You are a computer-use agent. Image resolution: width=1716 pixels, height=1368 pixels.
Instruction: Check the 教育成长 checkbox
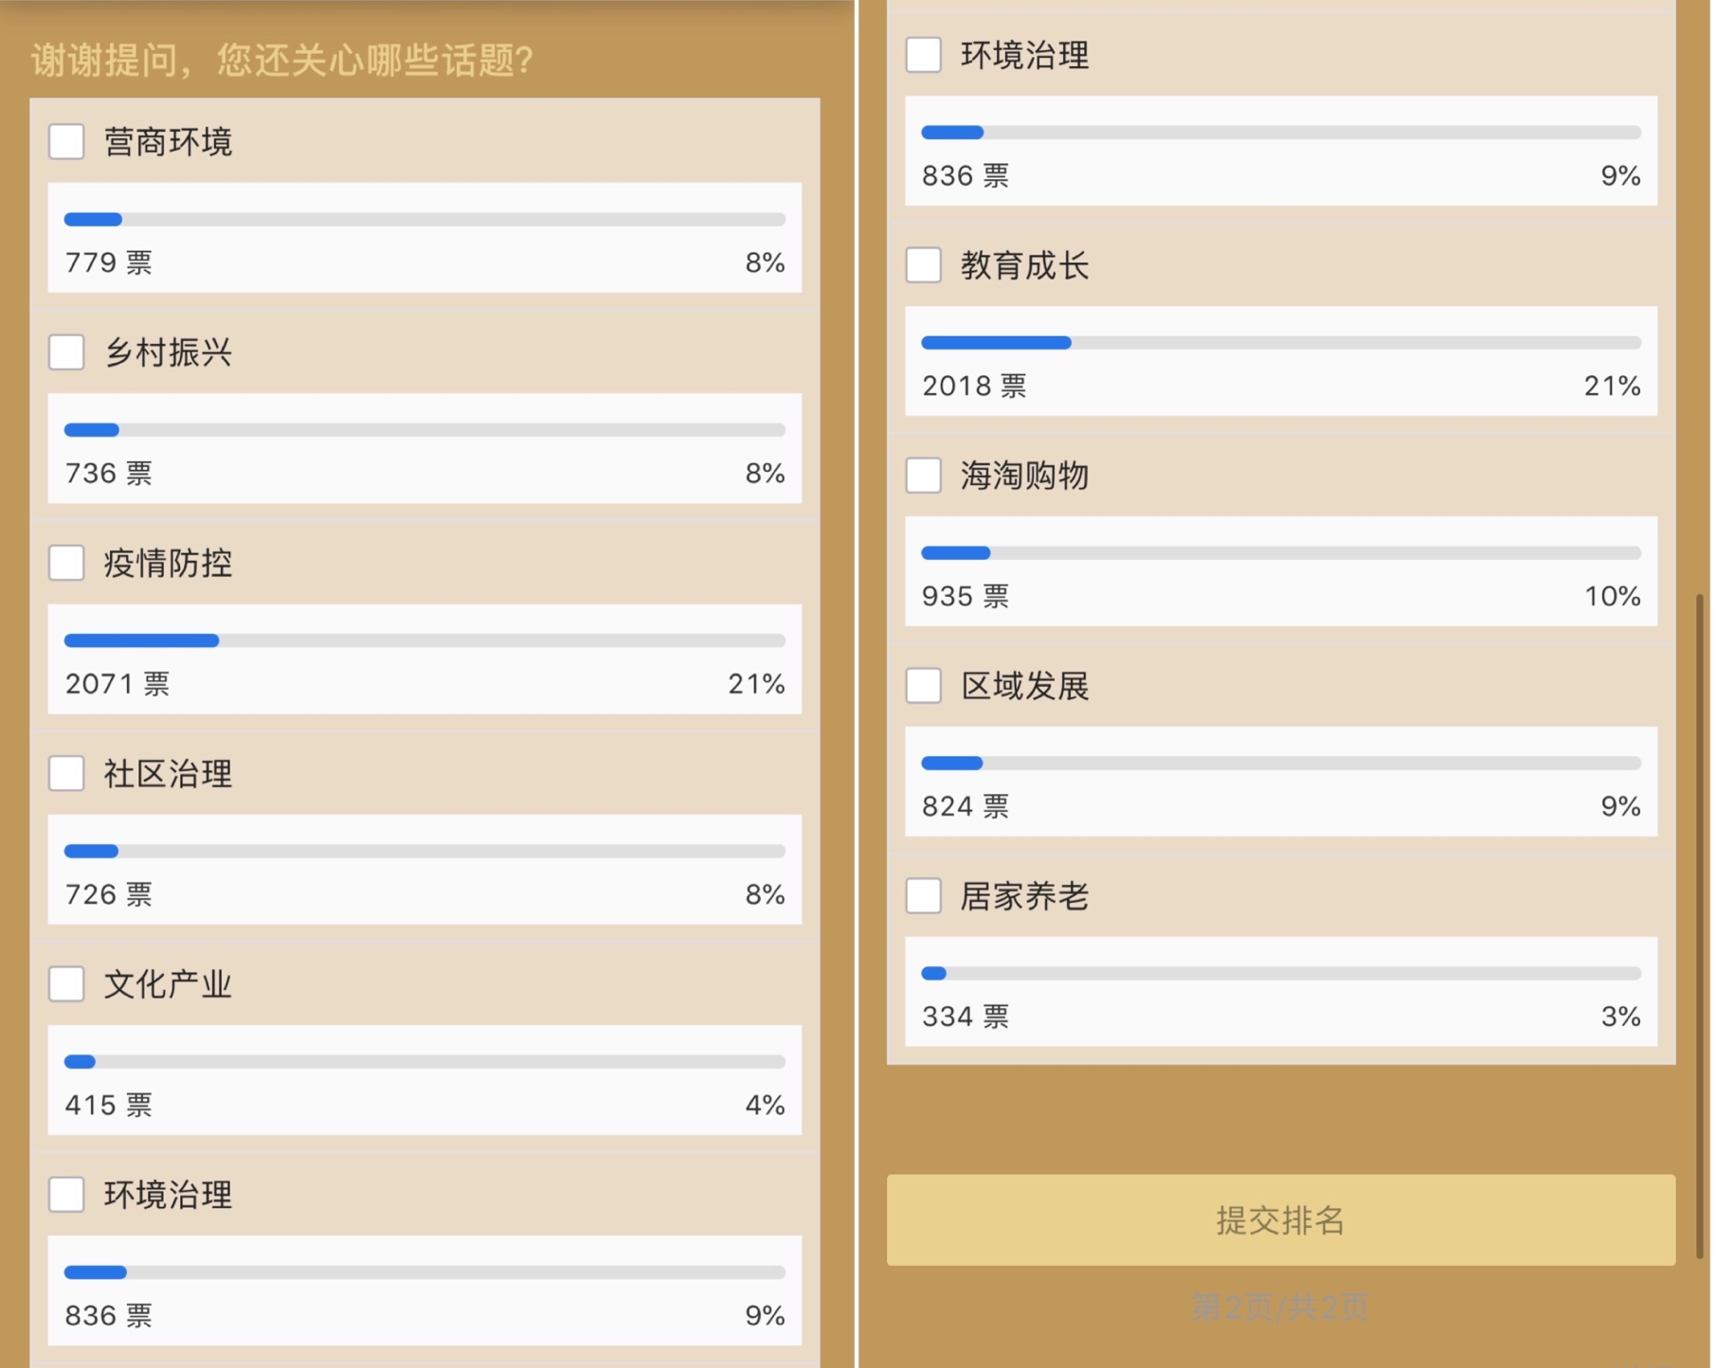(x=923, y=265)
